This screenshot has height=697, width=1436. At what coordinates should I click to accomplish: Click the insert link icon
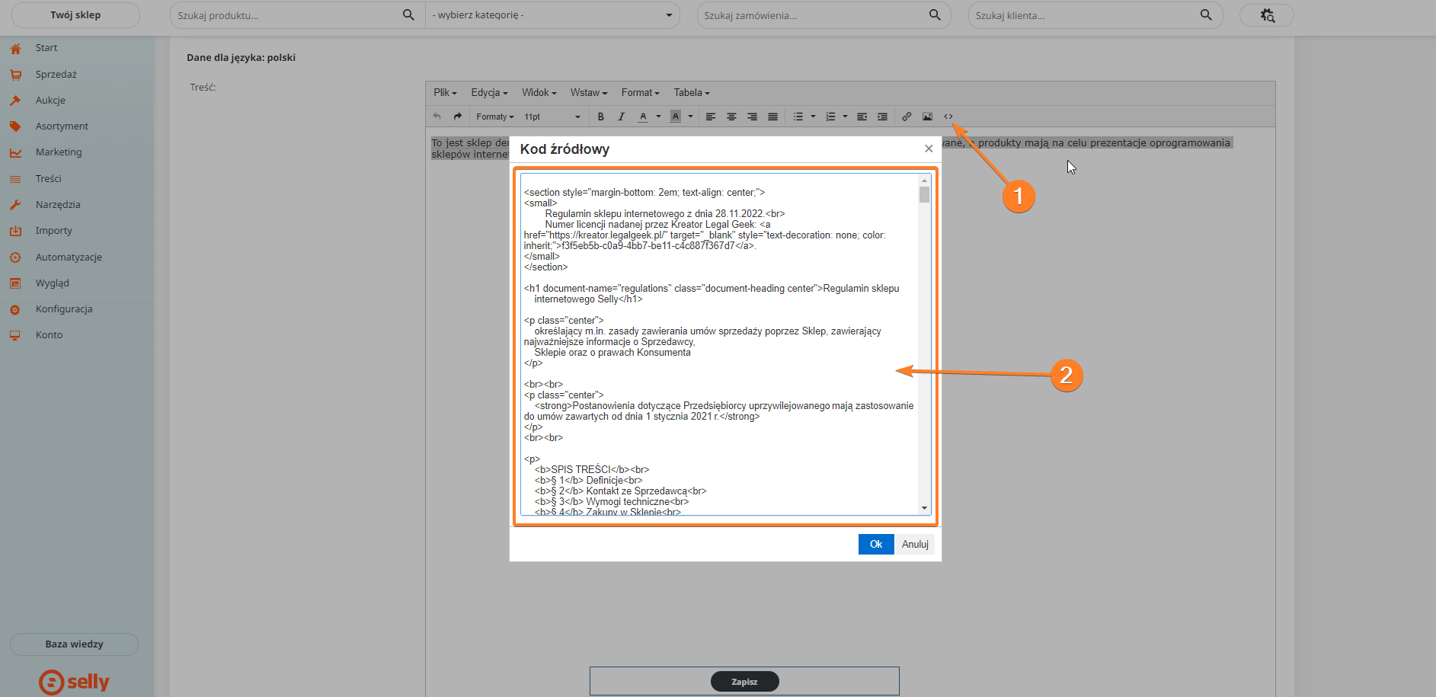(x=907, y=117)
